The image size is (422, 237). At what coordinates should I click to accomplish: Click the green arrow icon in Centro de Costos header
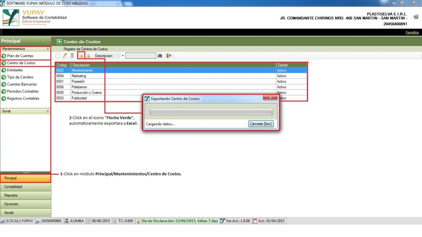pos(59,42)
